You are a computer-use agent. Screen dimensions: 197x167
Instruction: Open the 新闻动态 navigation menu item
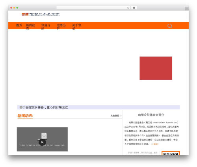[x=30, y=27]
